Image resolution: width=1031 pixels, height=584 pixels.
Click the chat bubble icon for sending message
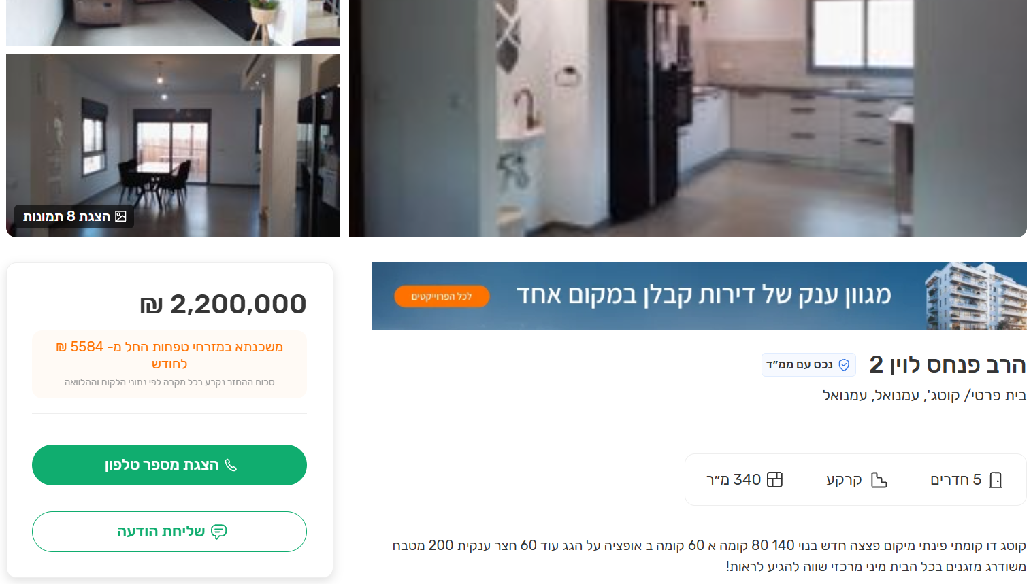(219, 532)
